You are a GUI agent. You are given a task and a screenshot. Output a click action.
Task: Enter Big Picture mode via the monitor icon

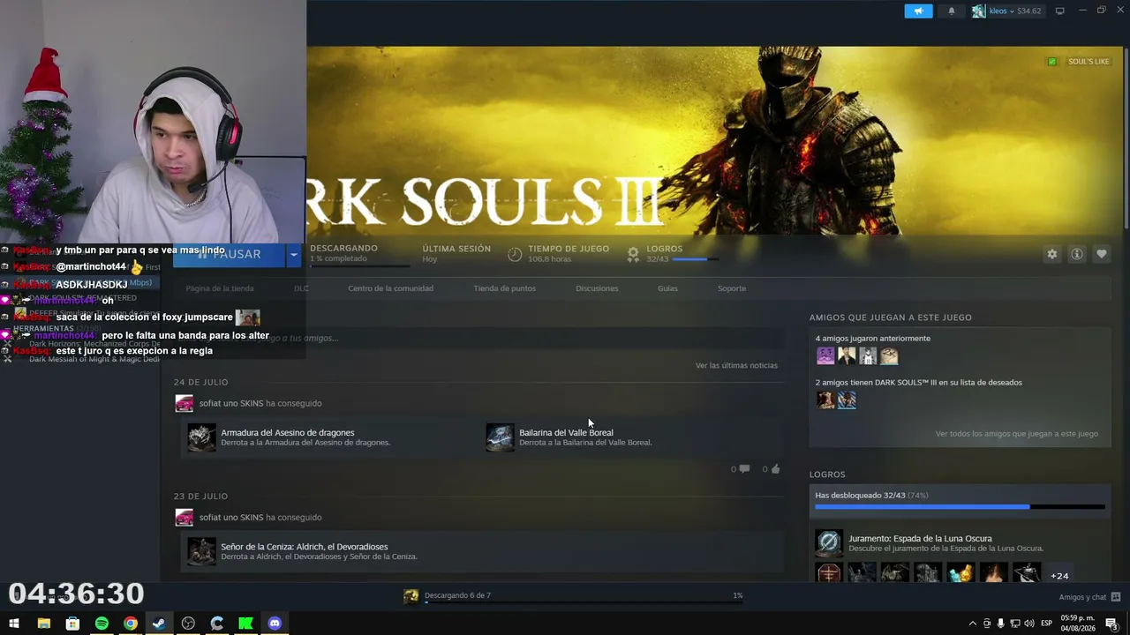pos(1059,11)
